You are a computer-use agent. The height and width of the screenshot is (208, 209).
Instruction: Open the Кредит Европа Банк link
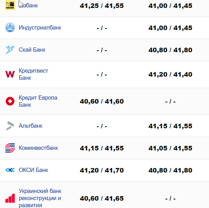click(x=38, y=101)
